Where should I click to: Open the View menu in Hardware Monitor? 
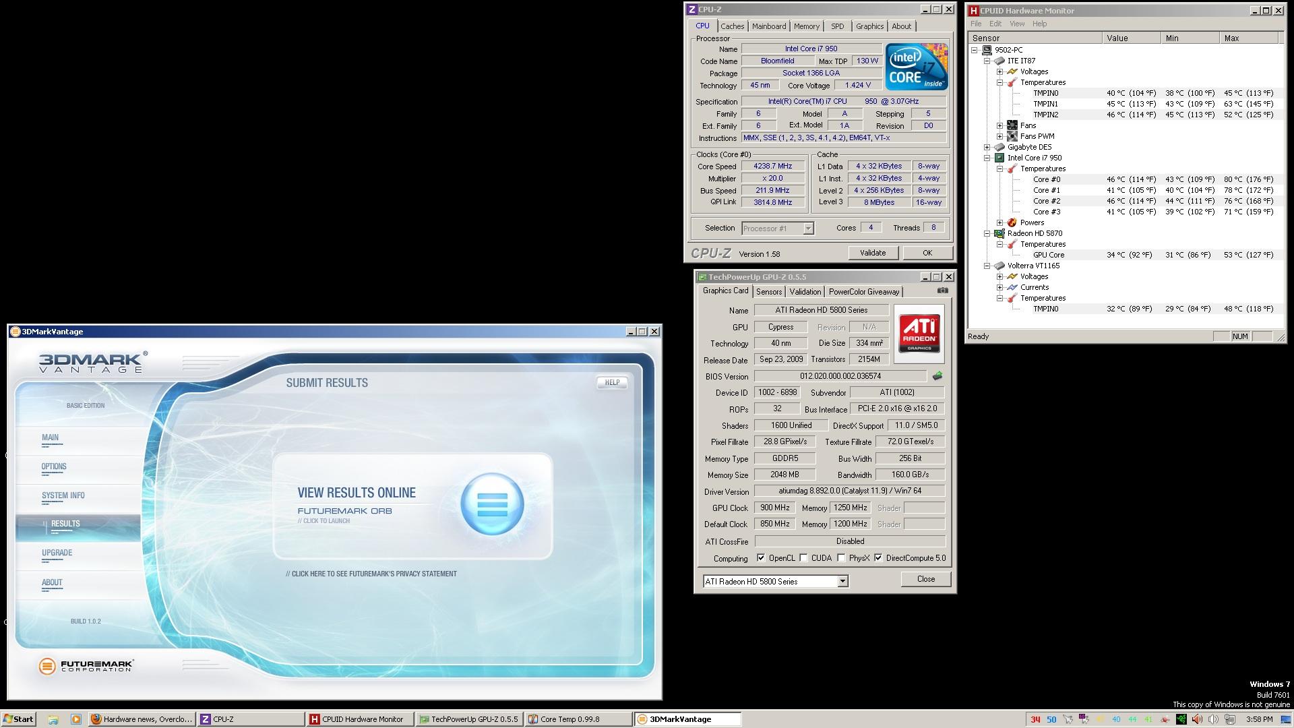pyautogui.click(x=1017, y=24)
